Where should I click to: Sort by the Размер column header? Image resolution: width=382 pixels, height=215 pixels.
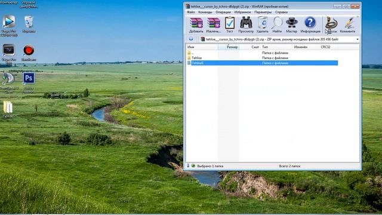coord(229,47)
